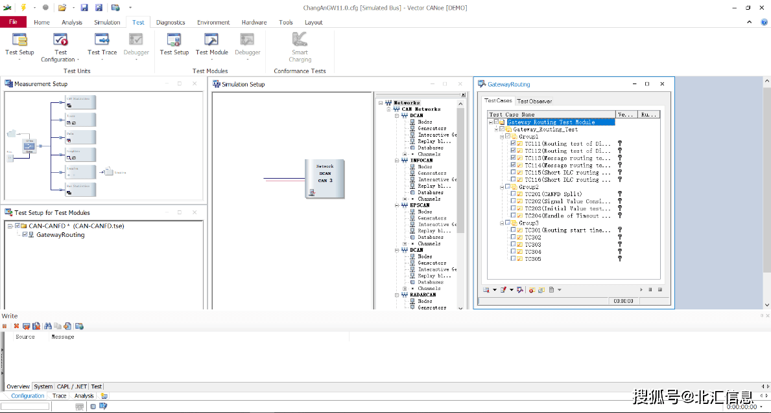
Task: Collapse the CAN-CANFD test environment node
Action: (x=10, y=226)
